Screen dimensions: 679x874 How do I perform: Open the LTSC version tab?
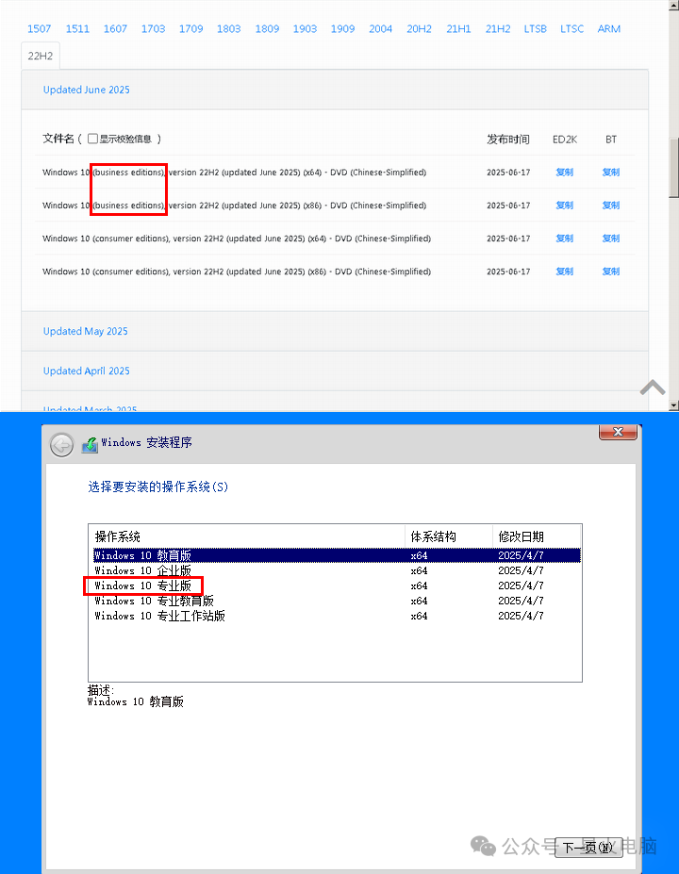tap(572, 29)
